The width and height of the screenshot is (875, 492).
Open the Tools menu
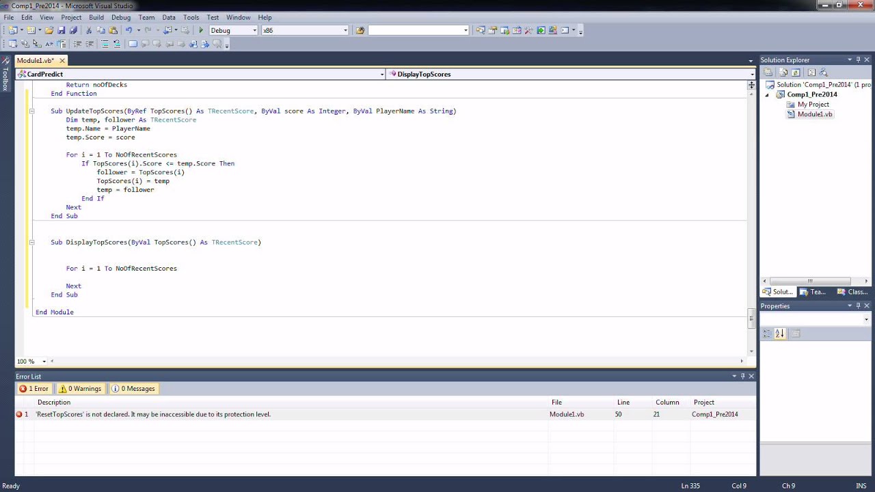click(x=191, y=17)
